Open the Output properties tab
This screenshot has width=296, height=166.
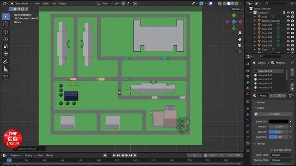pyautogui.click(x=248, y=77)
